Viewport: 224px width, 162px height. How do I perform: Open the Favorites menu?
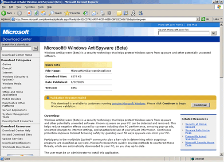click(30, 7)
